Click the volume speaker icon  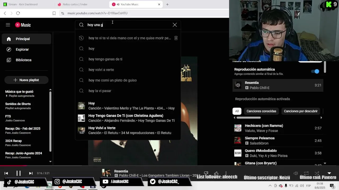coord(296,173)
